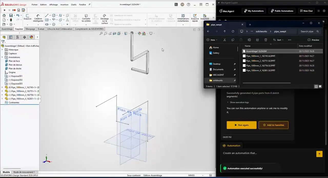Open the Cotation intelligente dropdown arrow
Screen dimensions: 328x178
[x=38, y=25]
